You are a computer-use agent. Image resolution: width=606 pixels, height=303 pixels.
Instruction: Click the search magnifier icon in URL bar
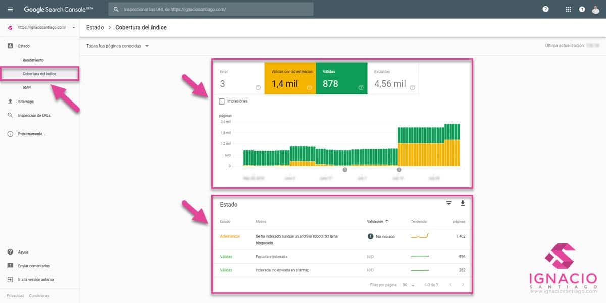pos(116,9)
